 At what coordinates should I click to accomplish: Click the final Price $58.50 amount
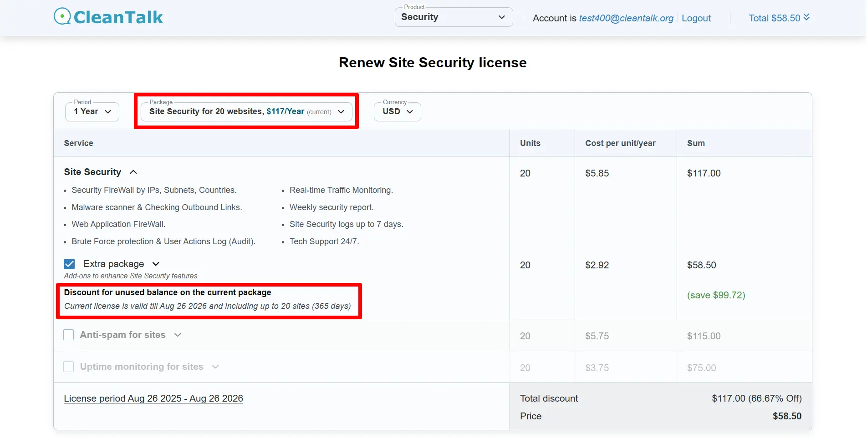coord(787,416)
